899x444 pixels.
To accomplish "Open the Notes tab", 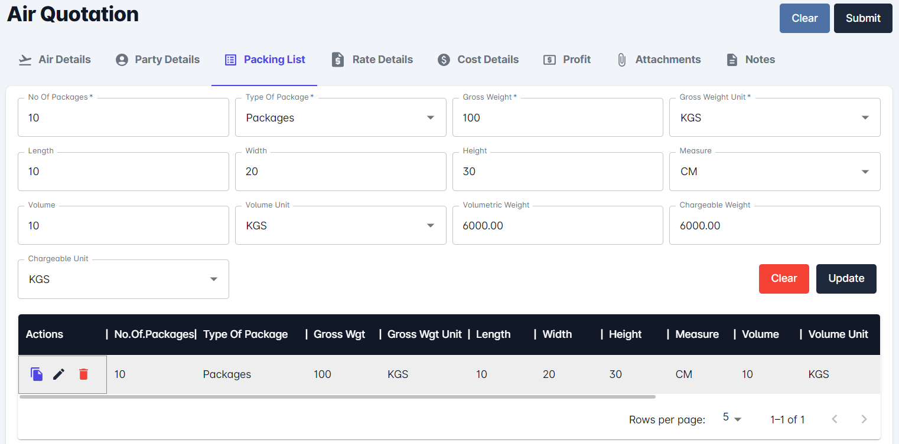I will click(750, 60).
